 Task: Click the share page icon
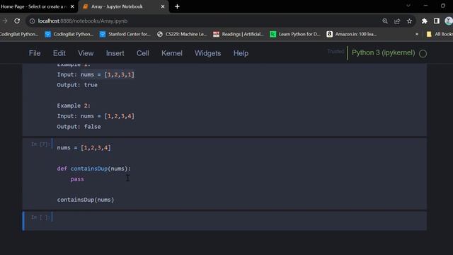click(397, 21)
